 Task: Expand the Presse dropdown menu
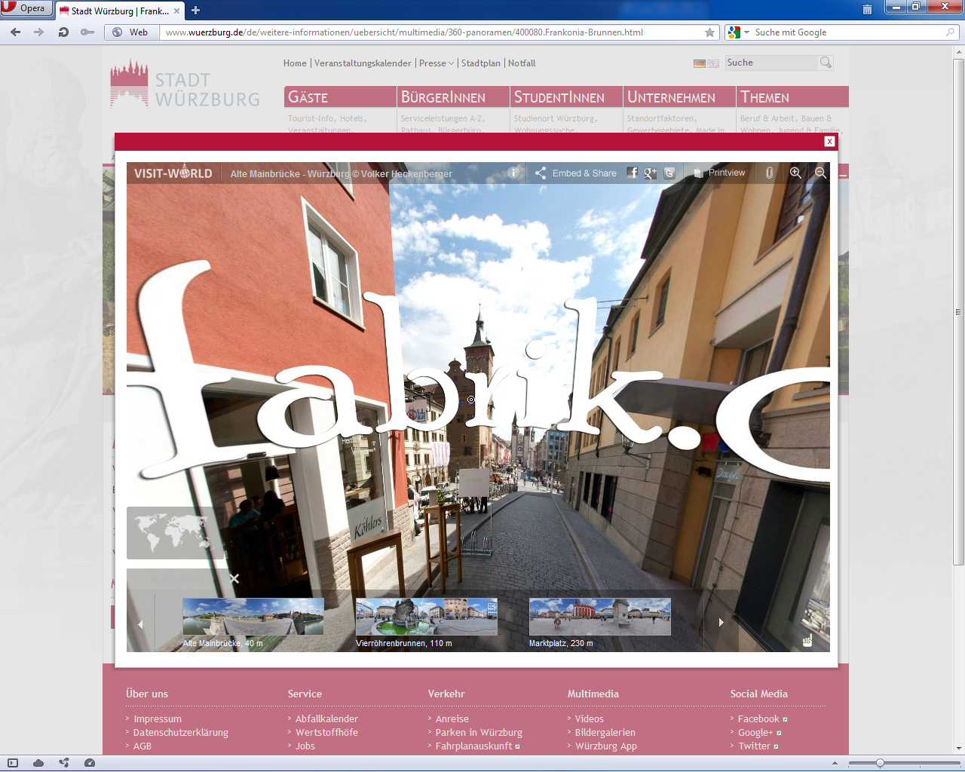437,63
